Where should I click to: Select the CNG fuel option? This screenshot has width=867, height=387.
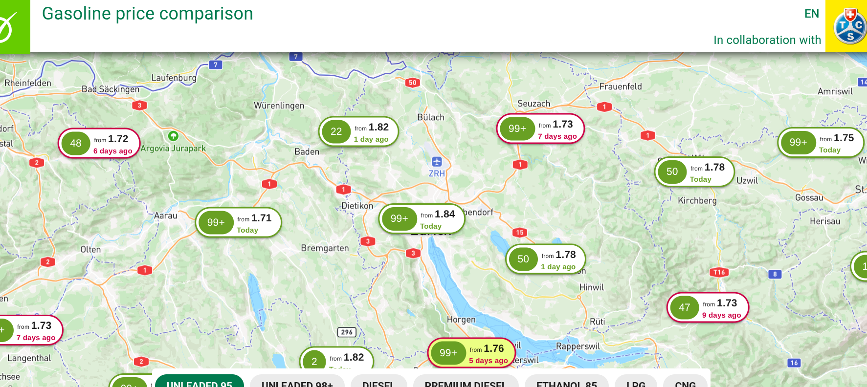[x=686, y=381]
